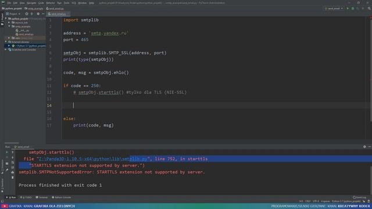Open the File menu
Screen dimensions: 372x209
pyautogui.click(x=9, y=3)
